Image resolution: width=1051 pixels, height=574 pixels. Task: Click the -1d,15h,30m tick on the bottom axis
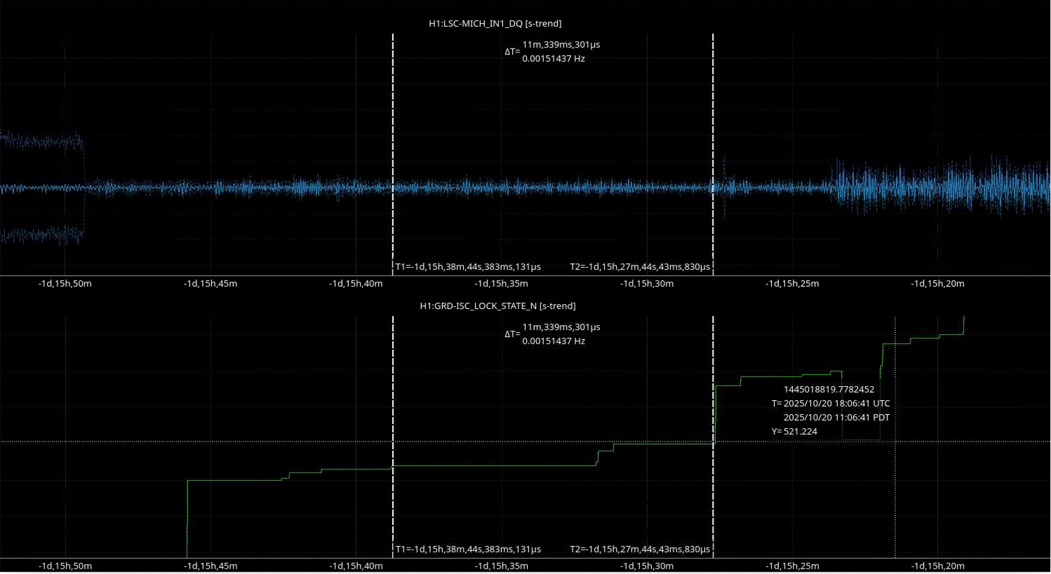click(647, 566)
